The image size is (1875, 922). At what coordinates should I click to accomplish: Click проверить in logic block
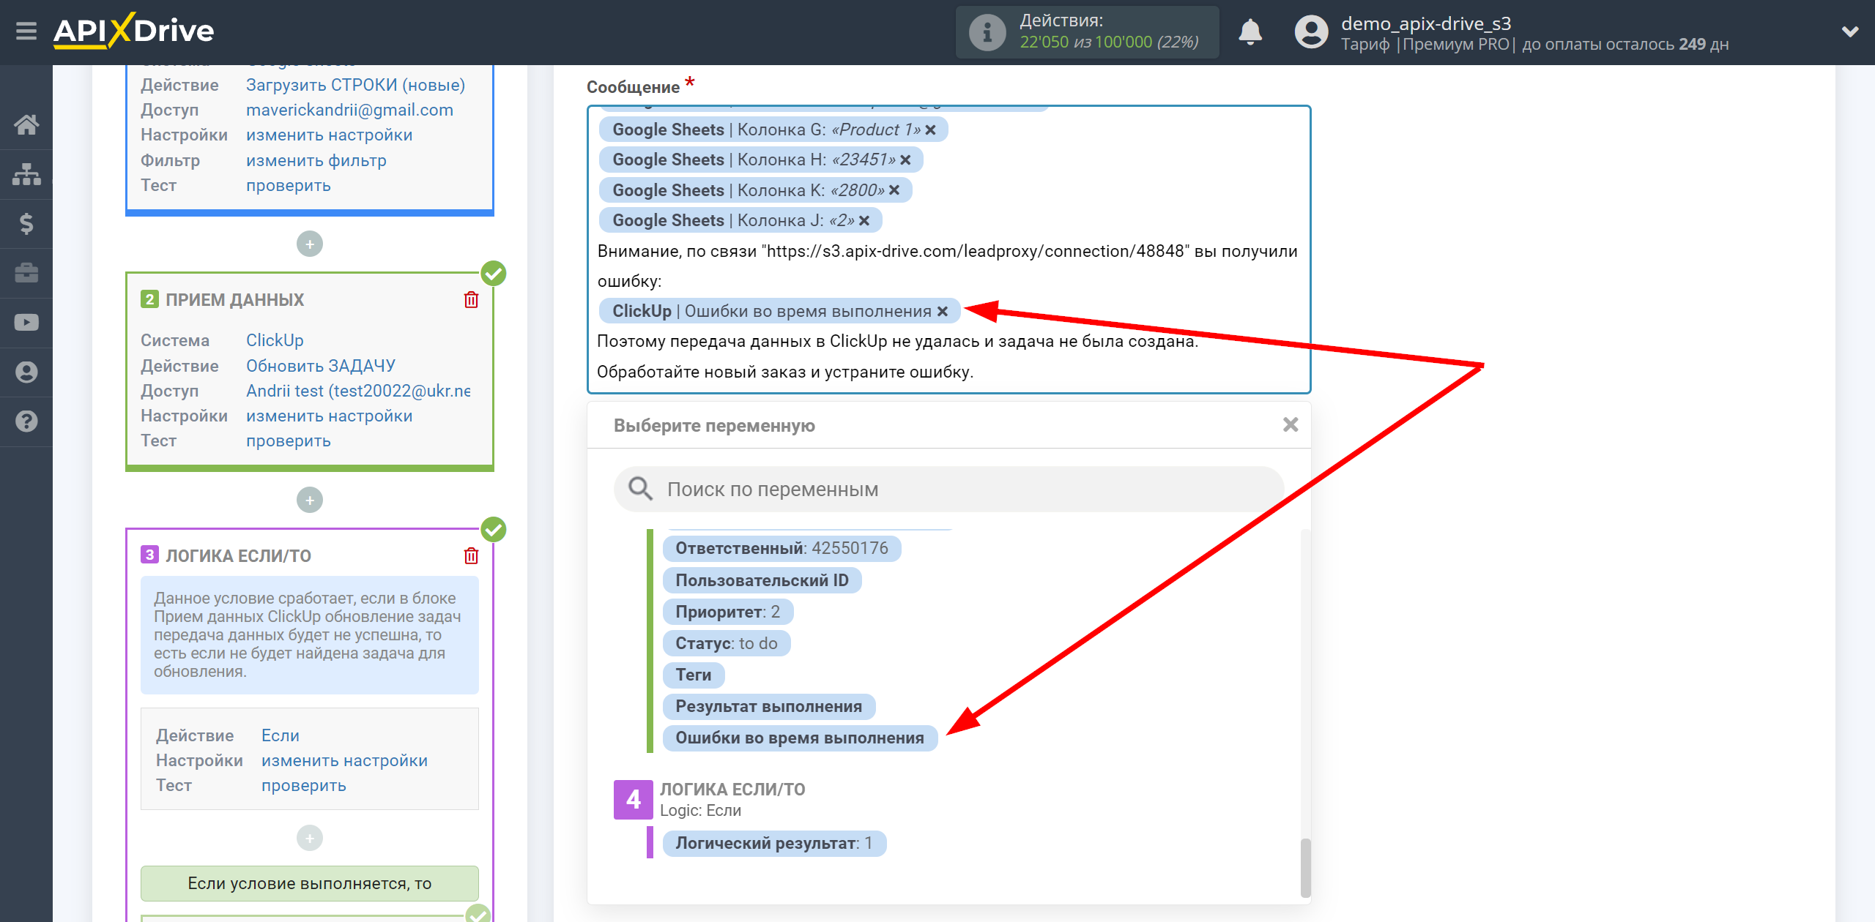click(x=303, y=785)
